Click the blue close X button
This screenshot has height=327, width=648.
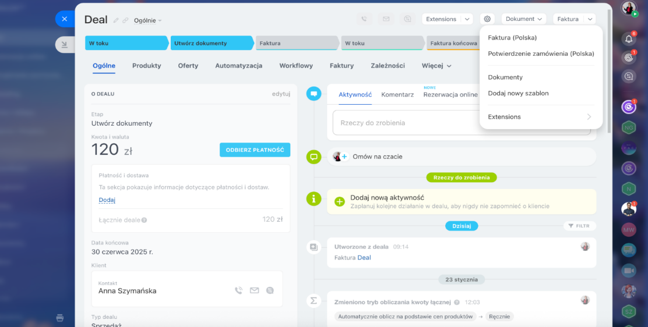coord(64,19)
